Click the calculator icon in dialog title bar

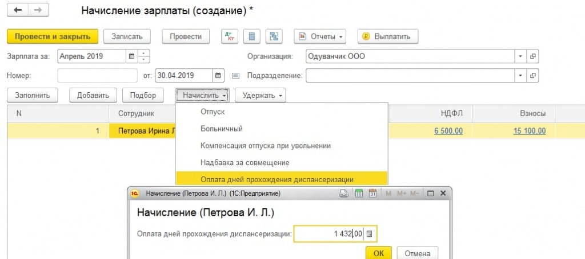coord(359,194)
